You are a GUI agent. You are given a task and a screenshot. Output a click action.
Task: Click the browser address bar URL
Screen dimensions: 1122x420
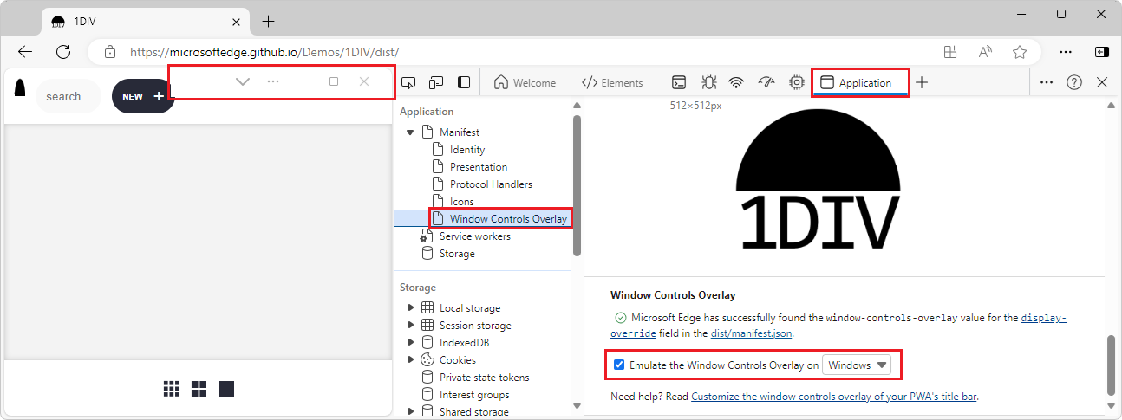(x=264, y=52)
